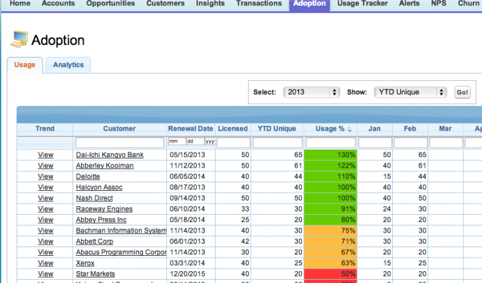Sort by the Renewal Date column header
482x283 pixels.
[x=190, y=129]
